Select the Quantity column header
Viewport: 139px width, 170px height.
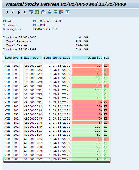[x=87, y=58]
